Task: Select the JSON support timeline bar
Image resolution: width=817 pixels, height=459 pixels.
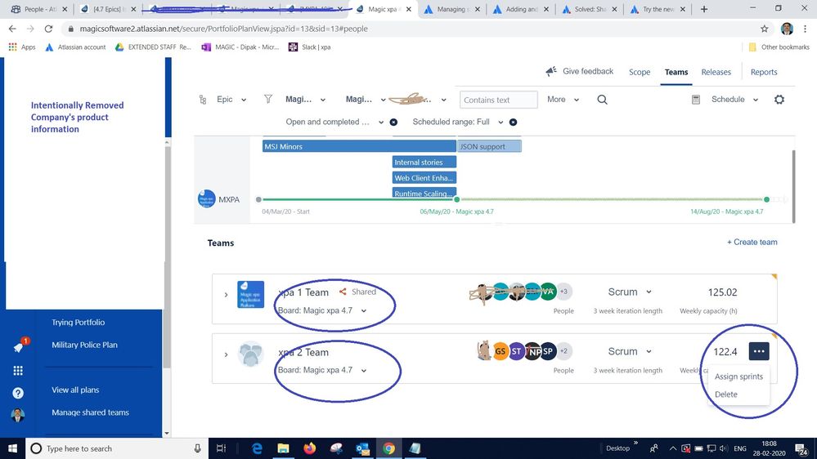Action: pyautogui.click(x=489, y=146)
